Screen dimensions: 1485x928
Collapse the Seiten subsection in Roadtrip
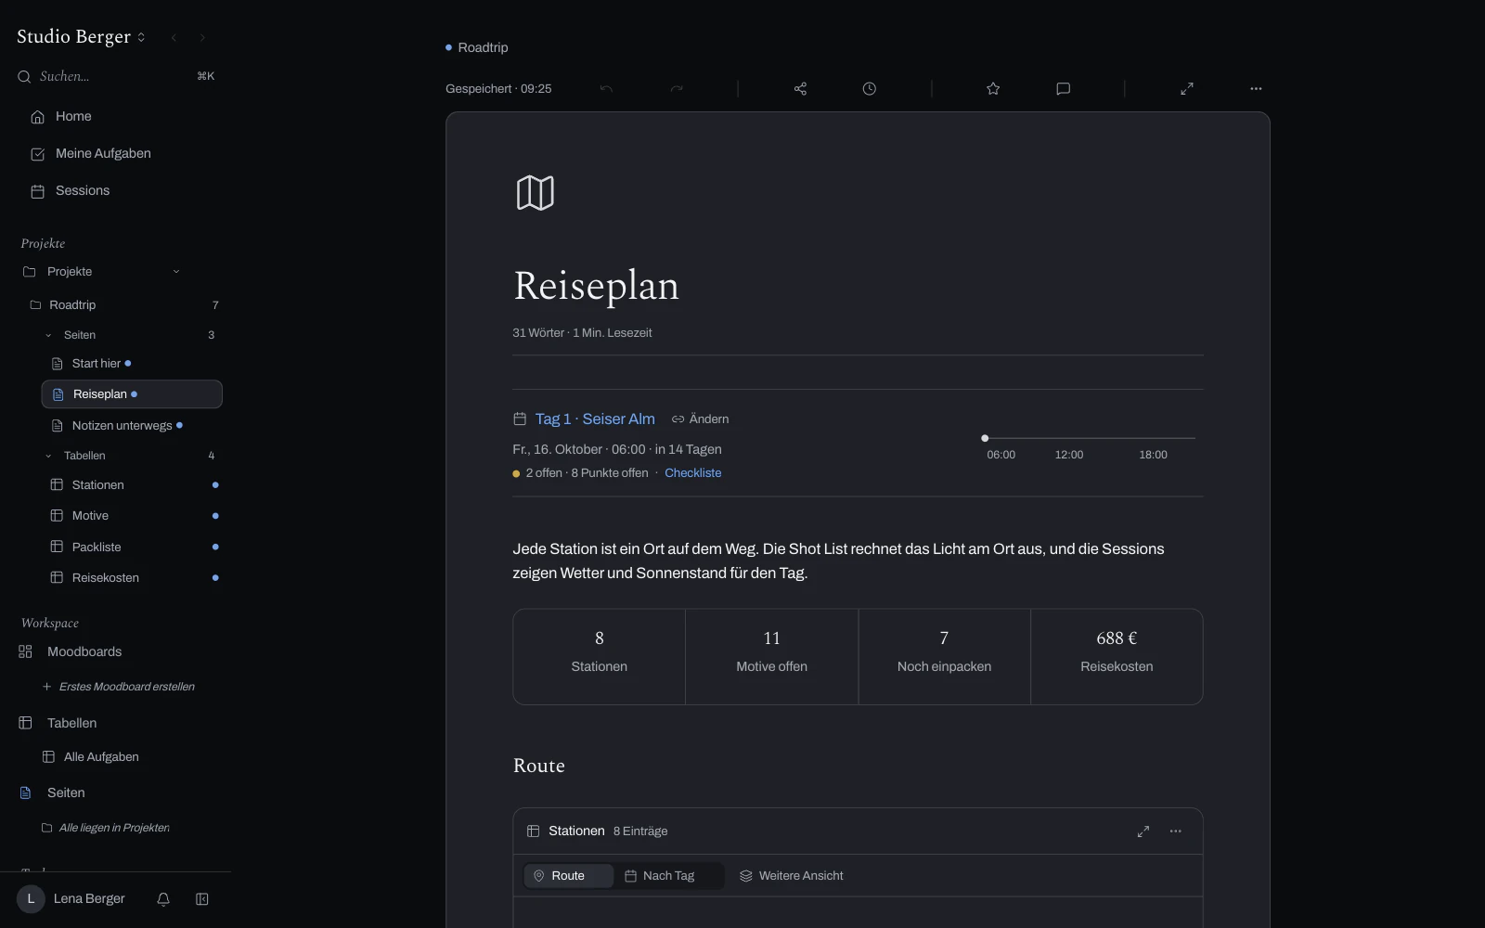(x=48, y=335)
